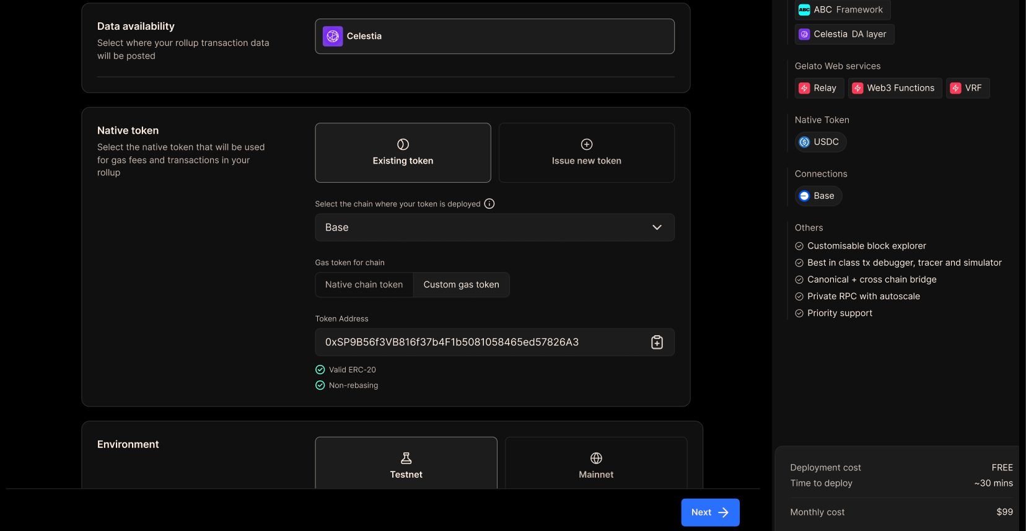The height and width of the screenshot is (531, 1026).
Task: Select the Issue new token option
Action: point(587,152)
